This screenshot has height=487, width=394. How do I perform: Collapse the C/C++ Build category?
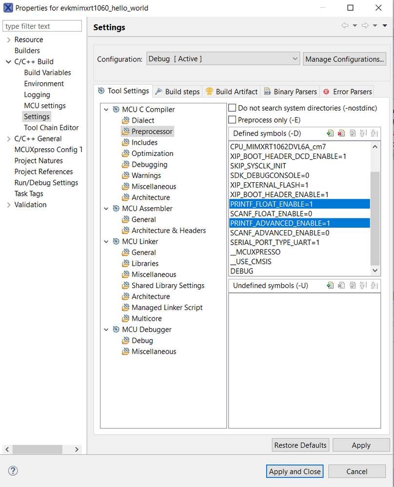click(x=9, y=61)
